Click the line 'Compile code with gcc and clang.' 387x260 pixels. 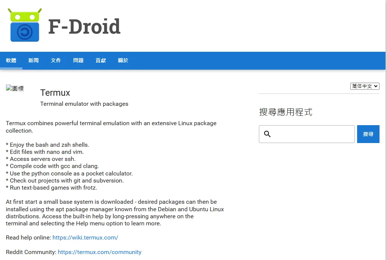(52, 166)
